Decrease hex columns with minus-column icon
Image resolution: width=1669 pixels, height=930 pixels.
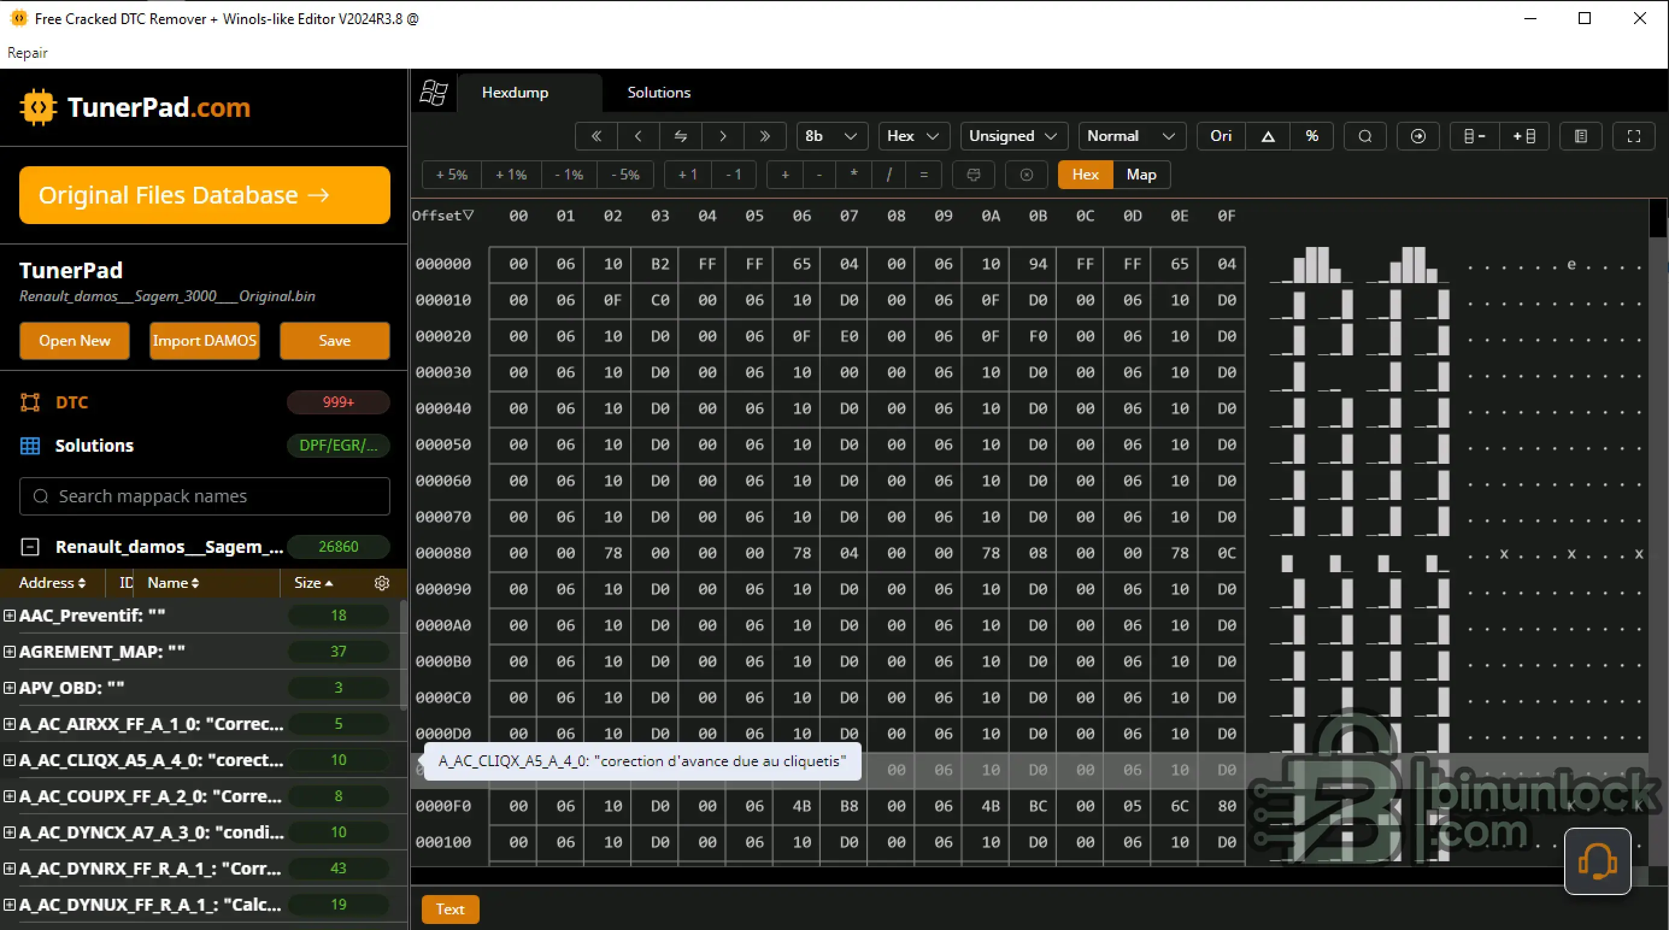click(1474, 136)
